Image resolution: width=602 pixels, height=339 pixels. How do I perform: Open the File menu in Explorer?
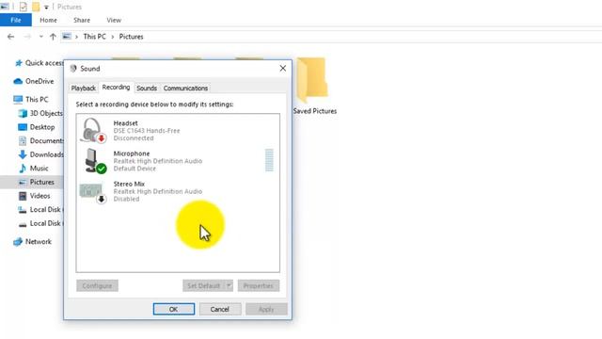point(16,20)
